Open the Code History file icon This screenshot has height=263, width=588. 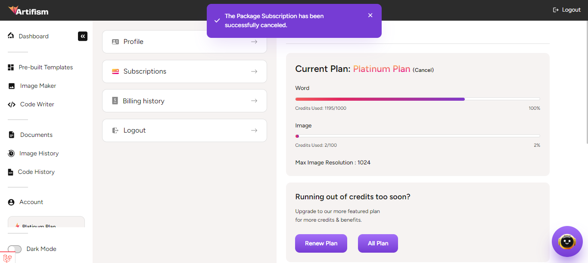[11, 172]
